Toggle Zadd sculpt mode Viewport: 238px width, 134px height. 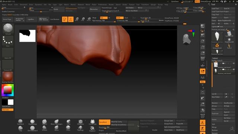[120, 18]
